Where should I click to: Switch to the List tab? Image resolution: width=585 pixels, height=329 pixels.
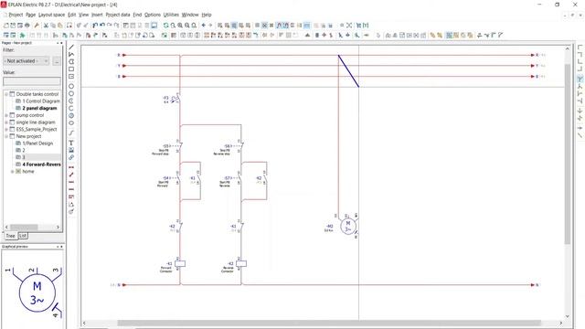click(23, 236)
